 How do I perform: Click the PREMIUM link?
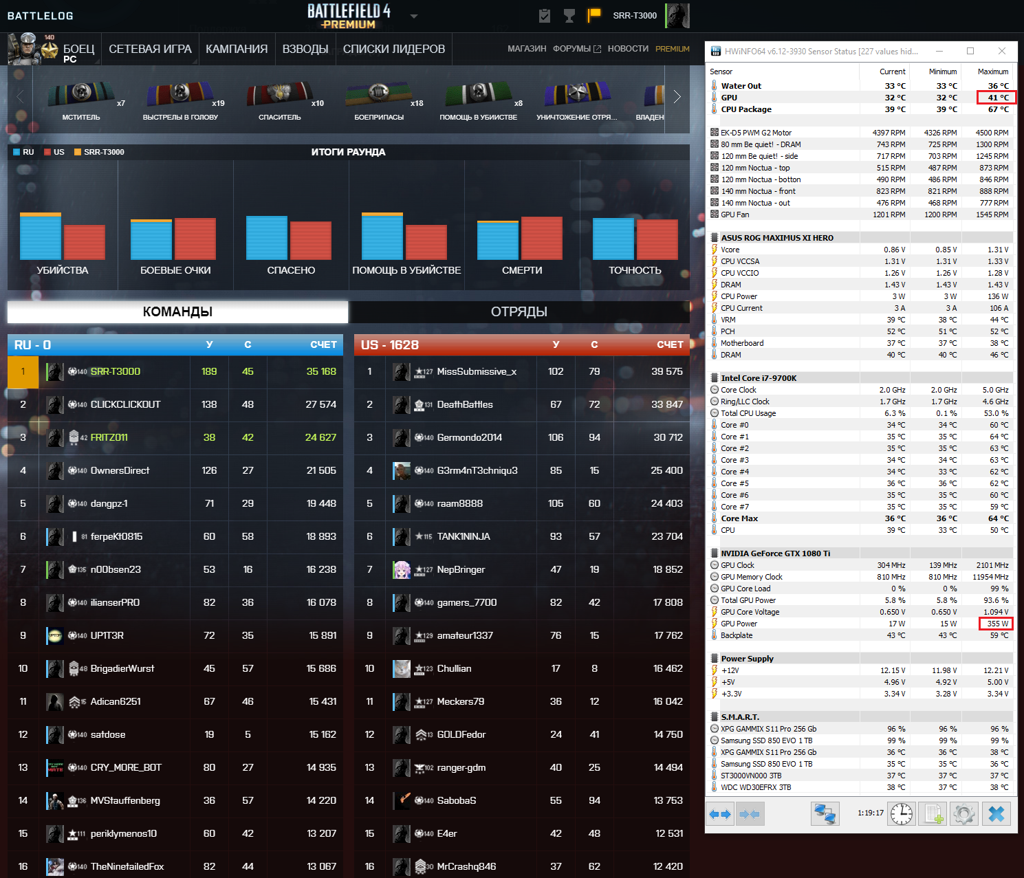[x=673, y=49]
